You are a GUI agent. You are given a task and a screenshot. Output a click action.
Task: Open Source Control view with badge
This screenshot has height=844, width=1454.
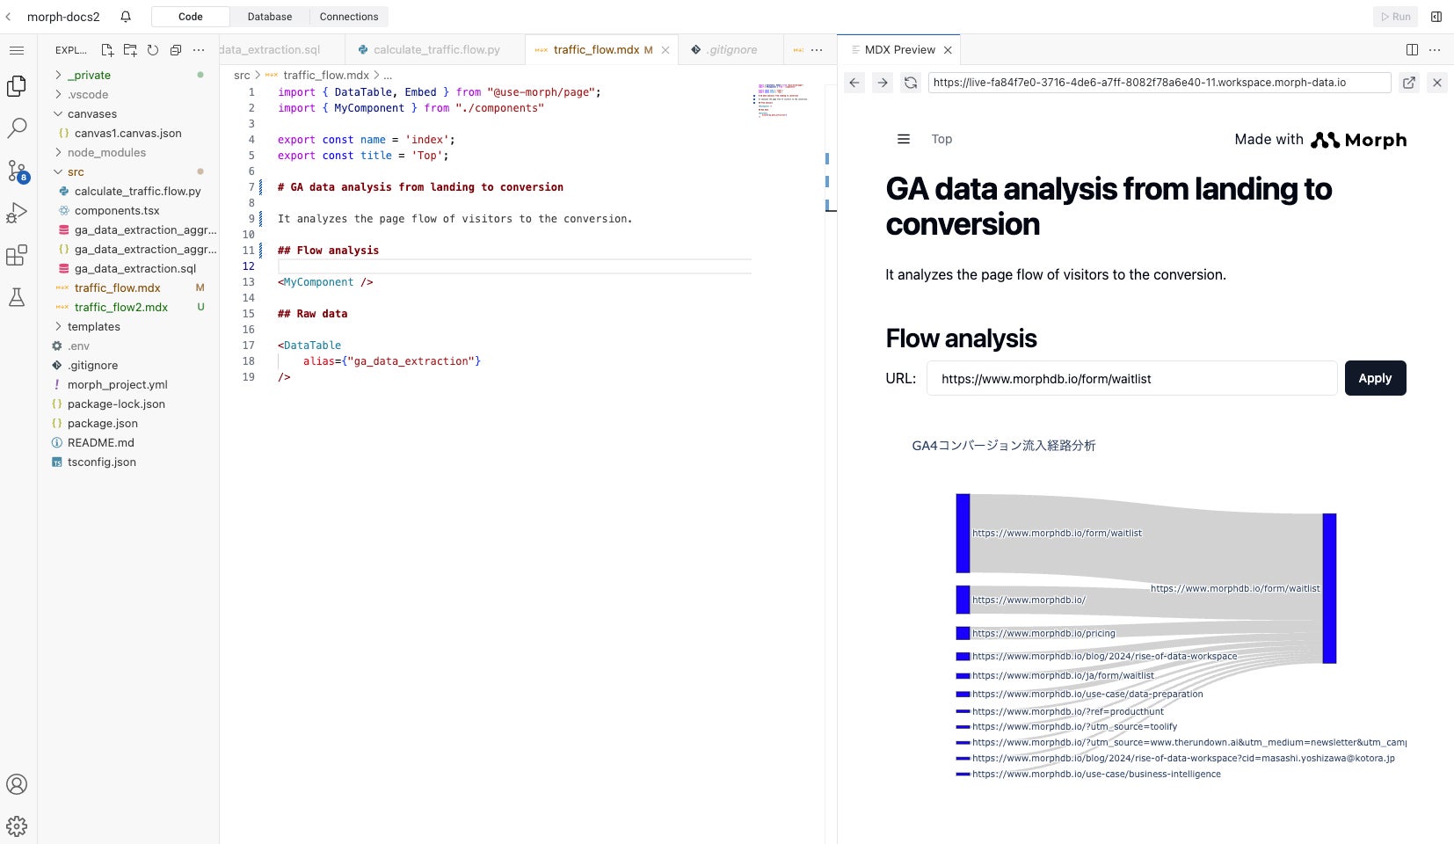17,171
